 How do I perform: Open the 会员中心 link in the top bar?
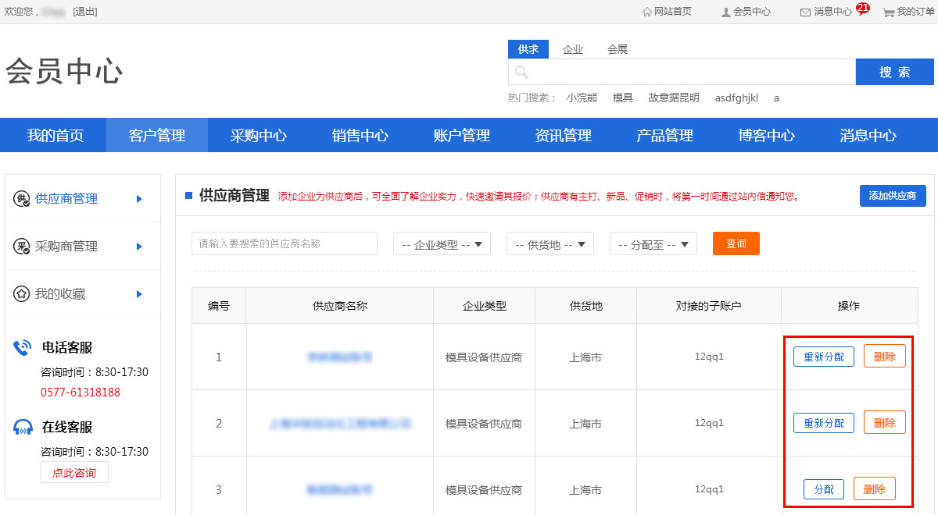point(752,12)
